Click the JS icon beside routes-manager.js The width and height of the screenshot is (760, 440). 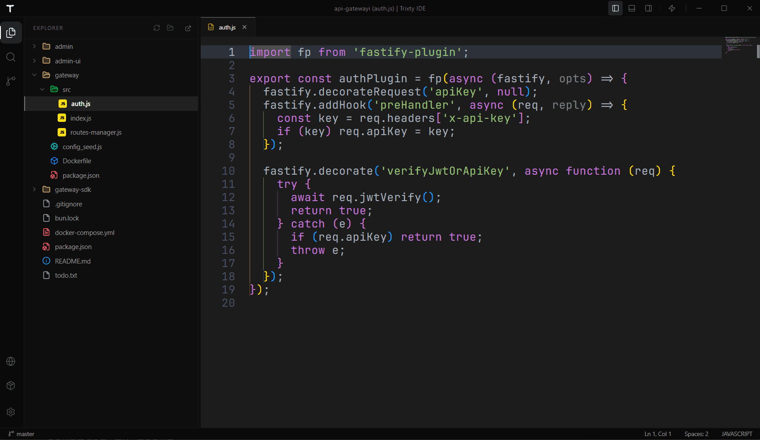pos(62,132)
